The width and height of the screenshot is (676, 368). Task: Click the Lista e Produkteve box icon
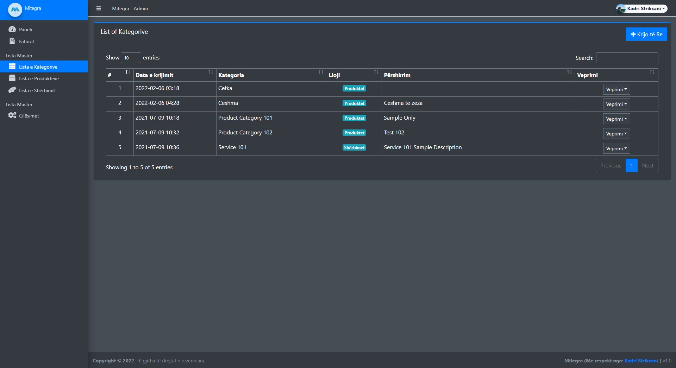(x=12, y=78)
